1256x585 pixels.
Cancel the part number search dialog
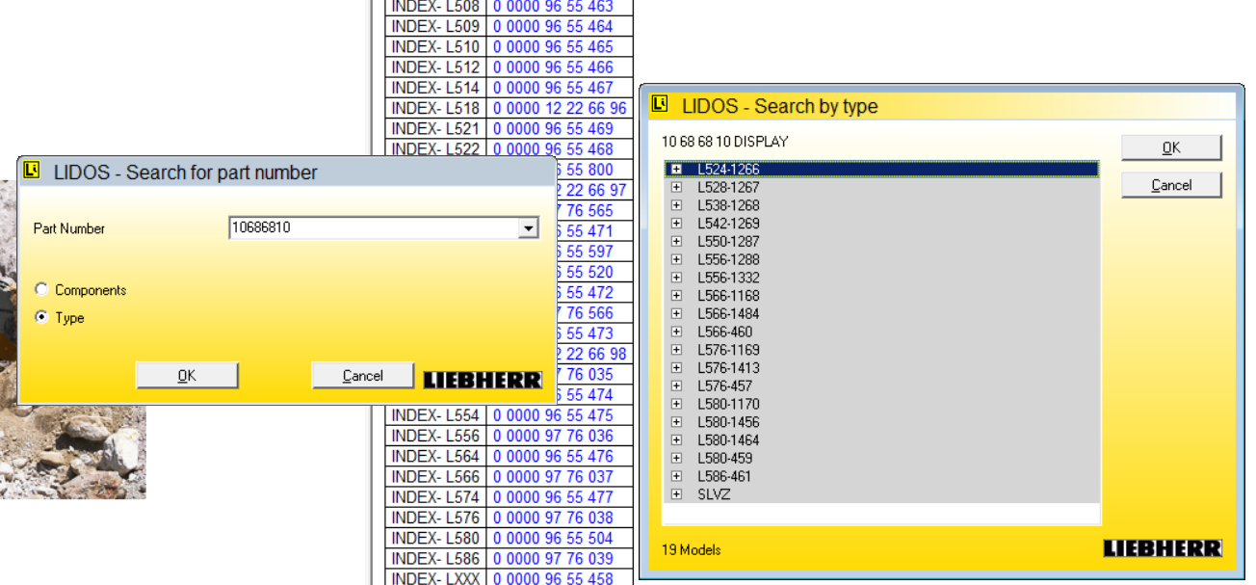[363, 376]
